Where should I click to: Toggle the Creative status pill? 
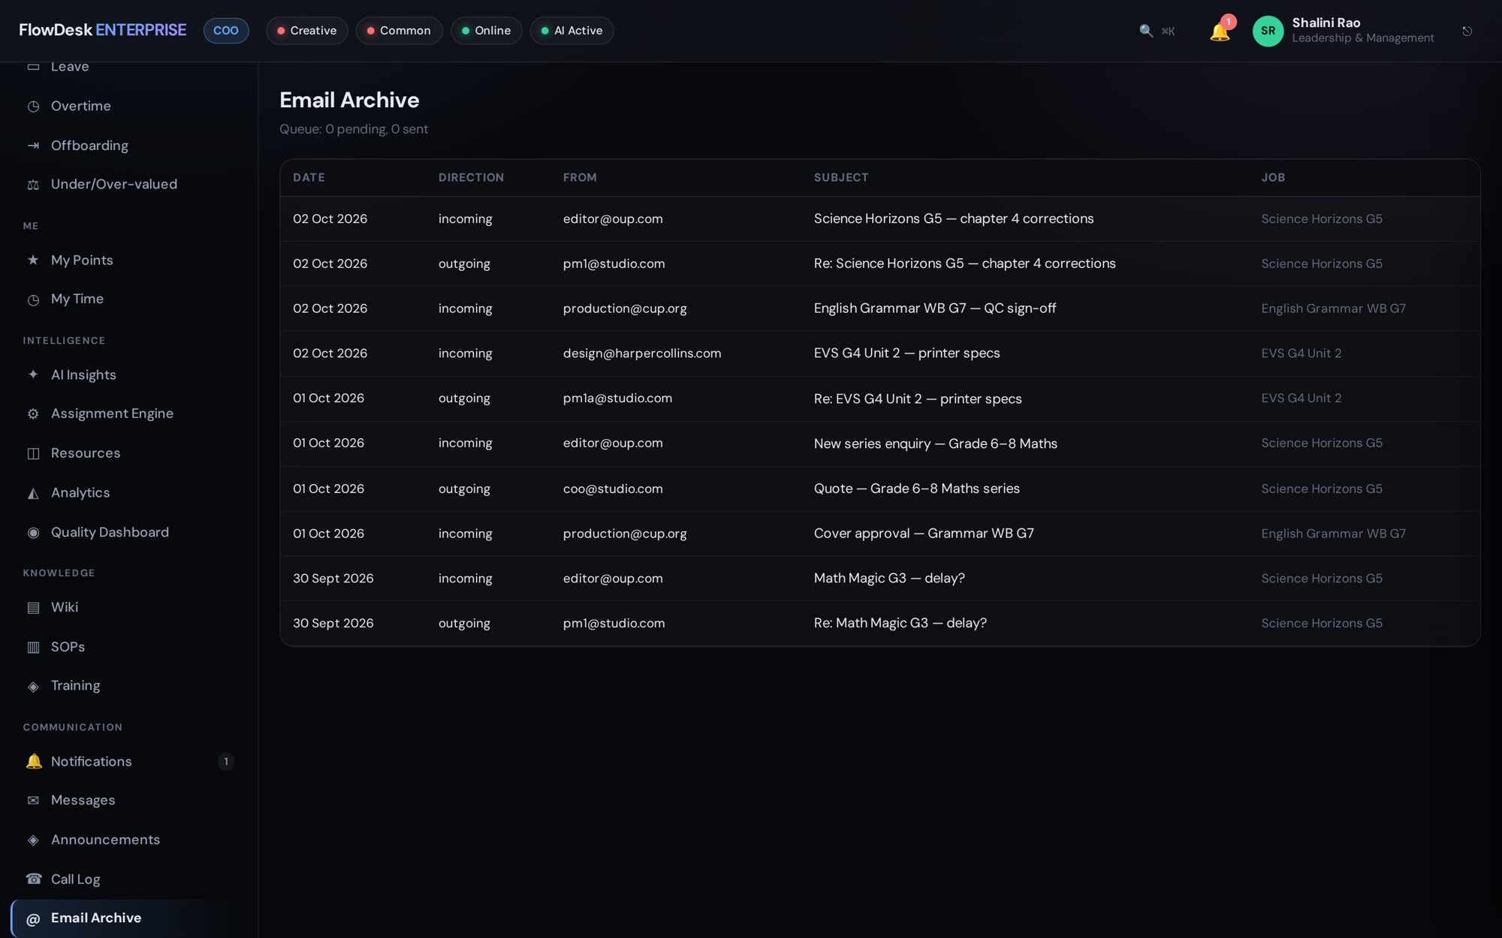click(x=306, y=31)
